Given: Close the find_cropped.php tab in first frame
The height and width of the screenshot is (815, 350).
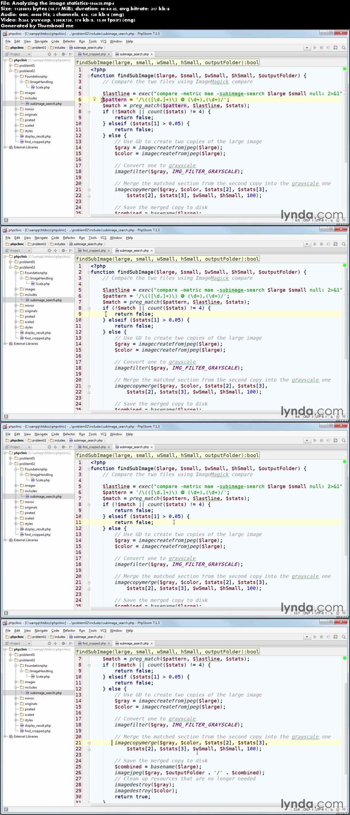Looking at the screenshot, I should 109,54.
